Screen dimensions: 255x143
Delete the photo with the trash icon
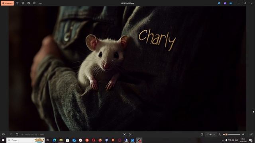coord(23,3)
